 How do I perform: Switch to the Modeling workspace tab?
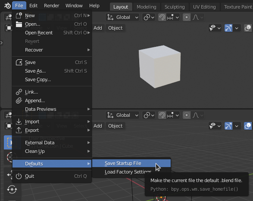(147, 7)
